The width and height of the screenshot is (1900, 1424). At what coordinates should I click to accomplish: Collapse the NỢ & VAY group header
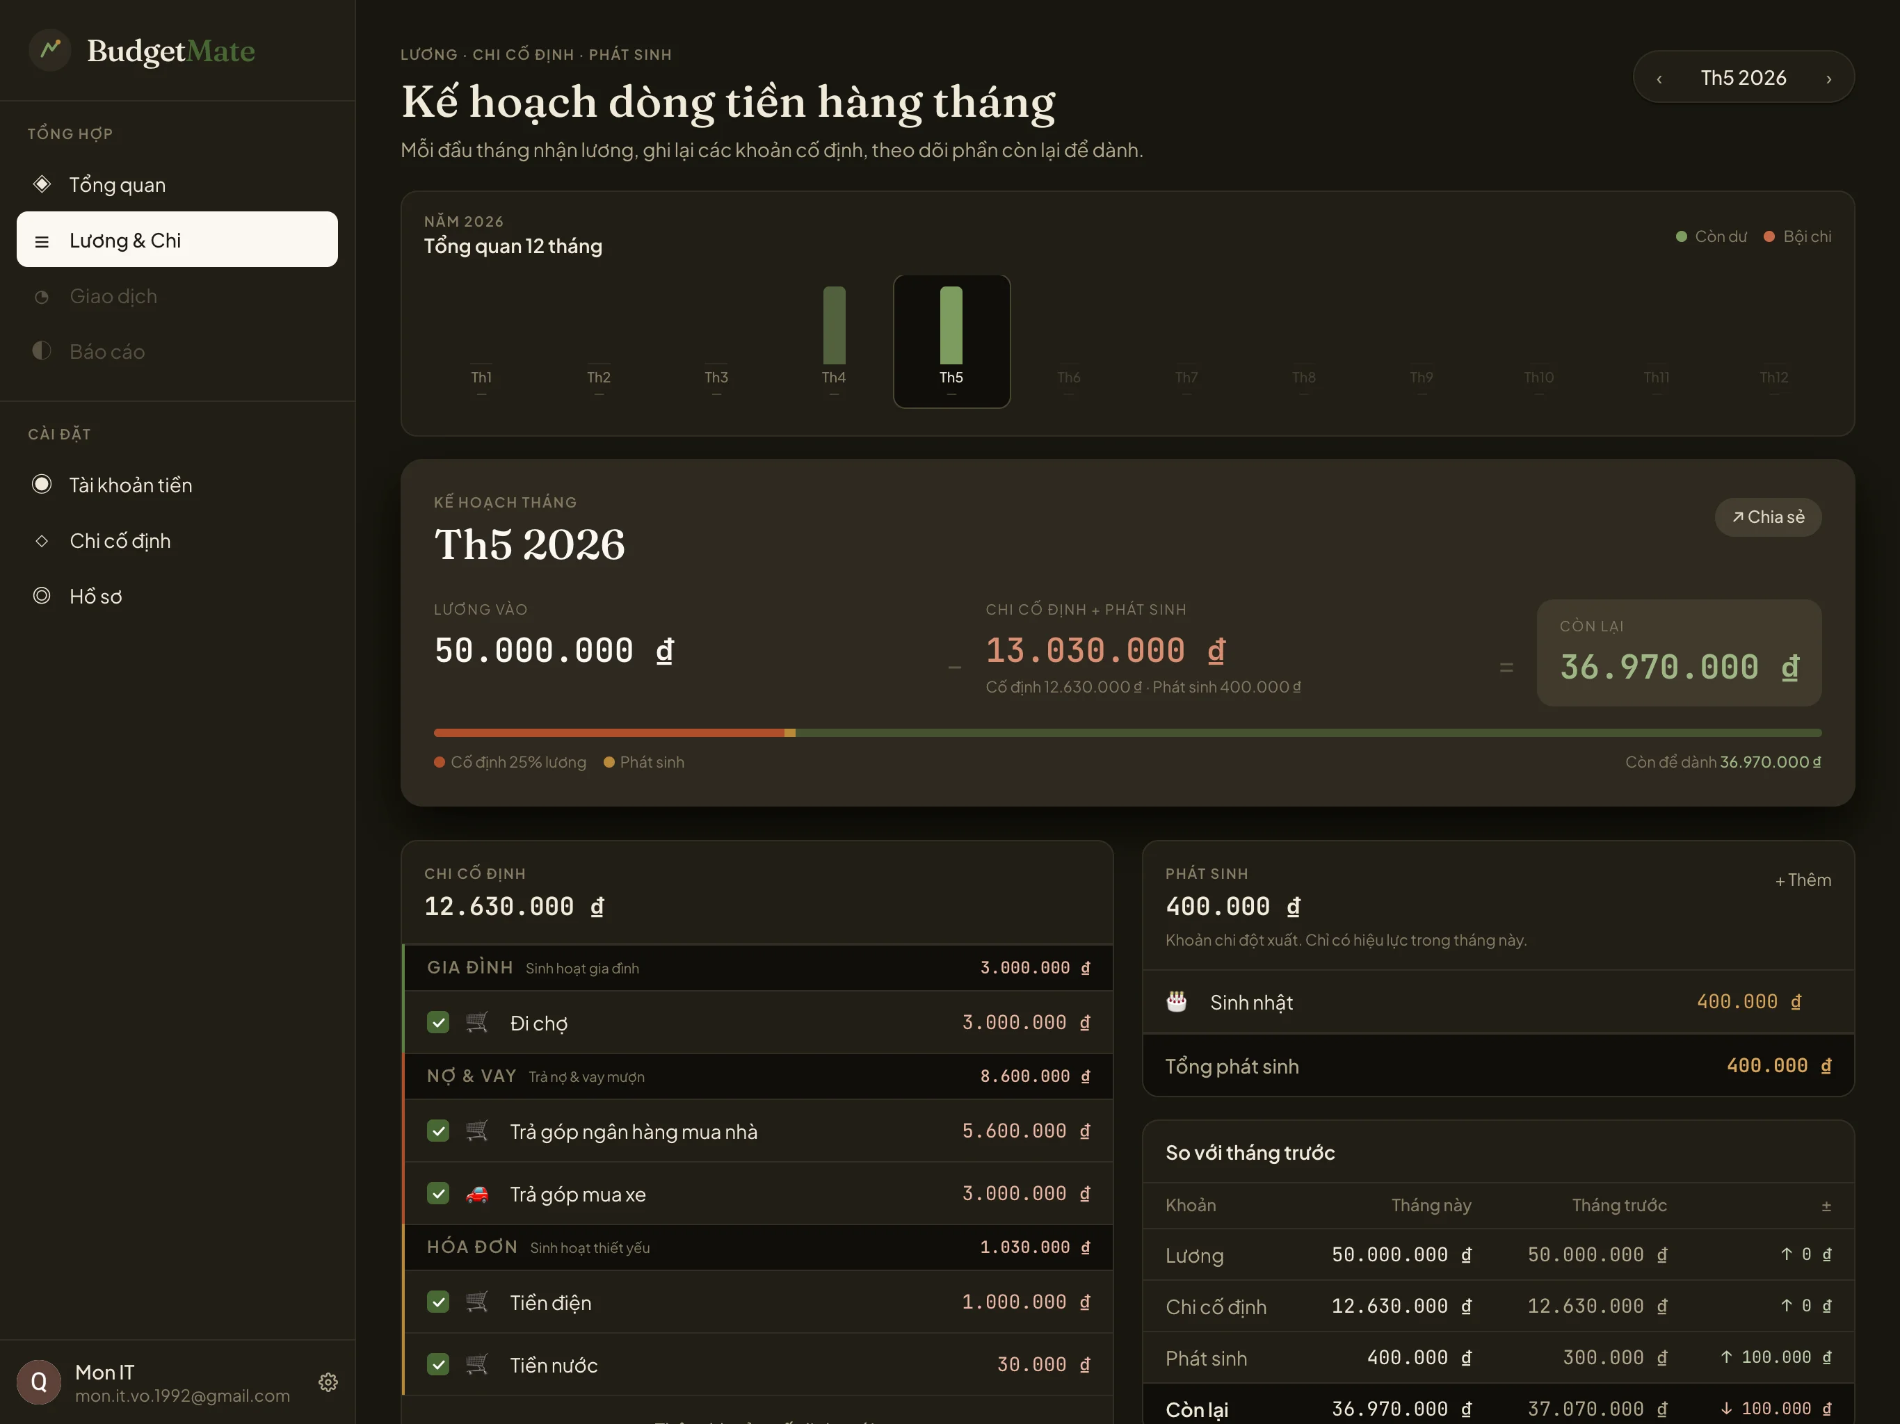pos(757,1076)
